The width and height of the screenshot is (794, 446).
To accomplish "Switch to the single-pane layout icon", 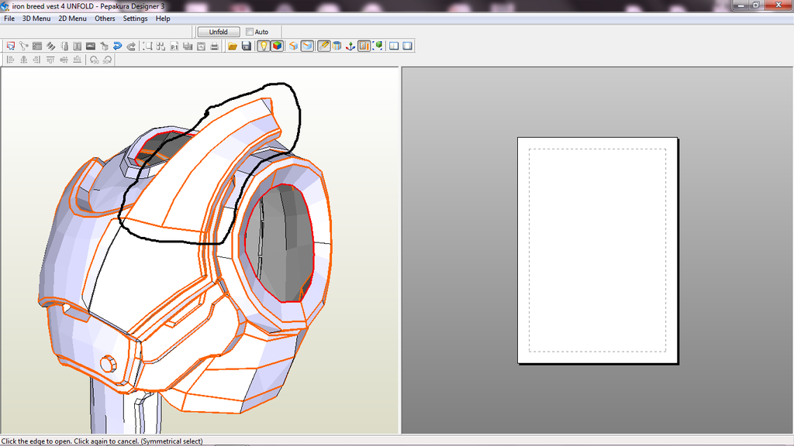I will [407, 46].
